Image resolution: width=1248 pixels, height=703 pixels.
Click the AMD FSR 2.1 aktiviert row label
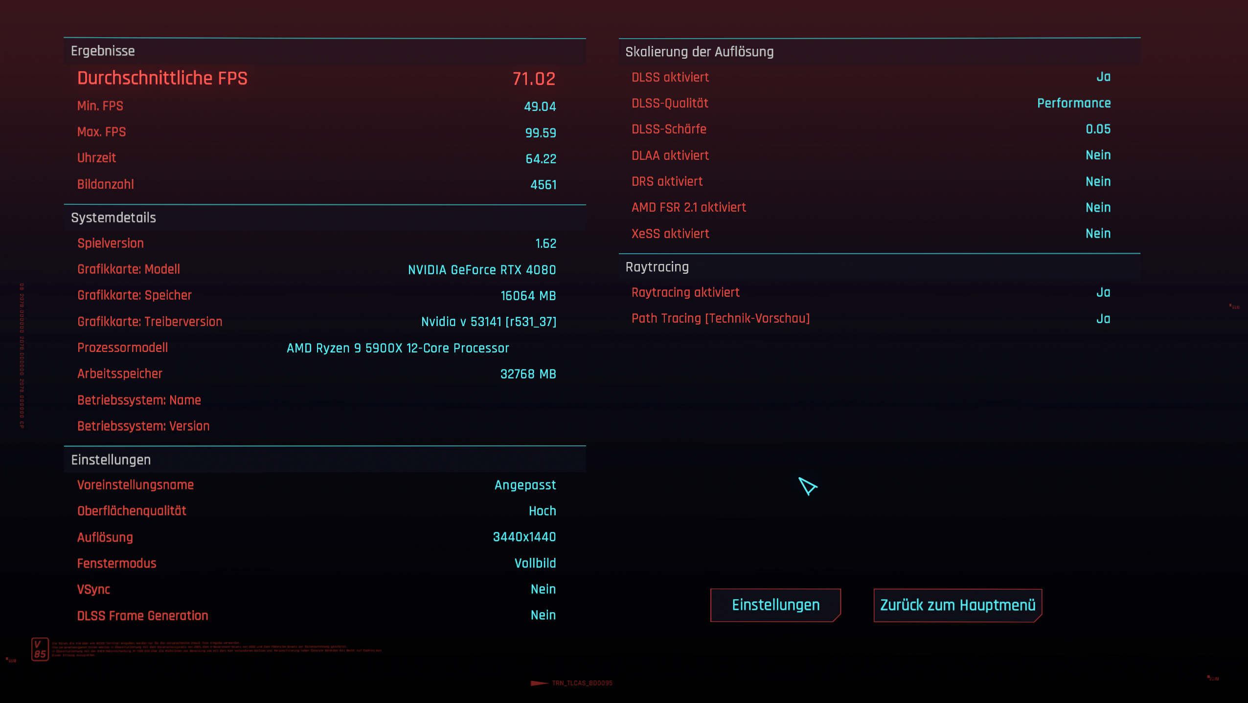tap(688, 207)
